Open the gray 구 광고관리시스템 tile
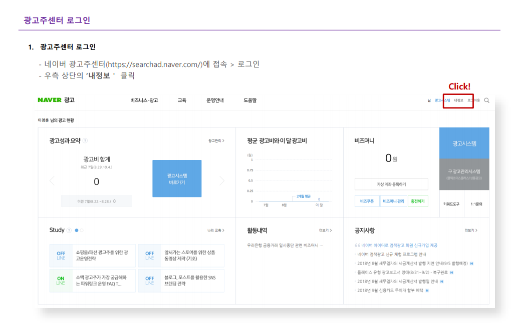Viewport: 520px width, 323px height. pyautogui.click(x=464, y=174)
